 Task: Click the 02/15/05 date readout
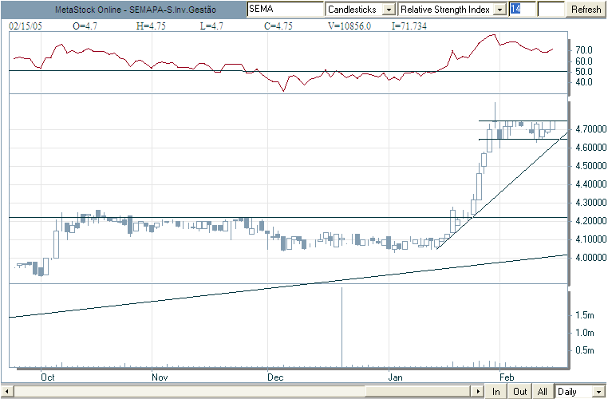[26, 26]
